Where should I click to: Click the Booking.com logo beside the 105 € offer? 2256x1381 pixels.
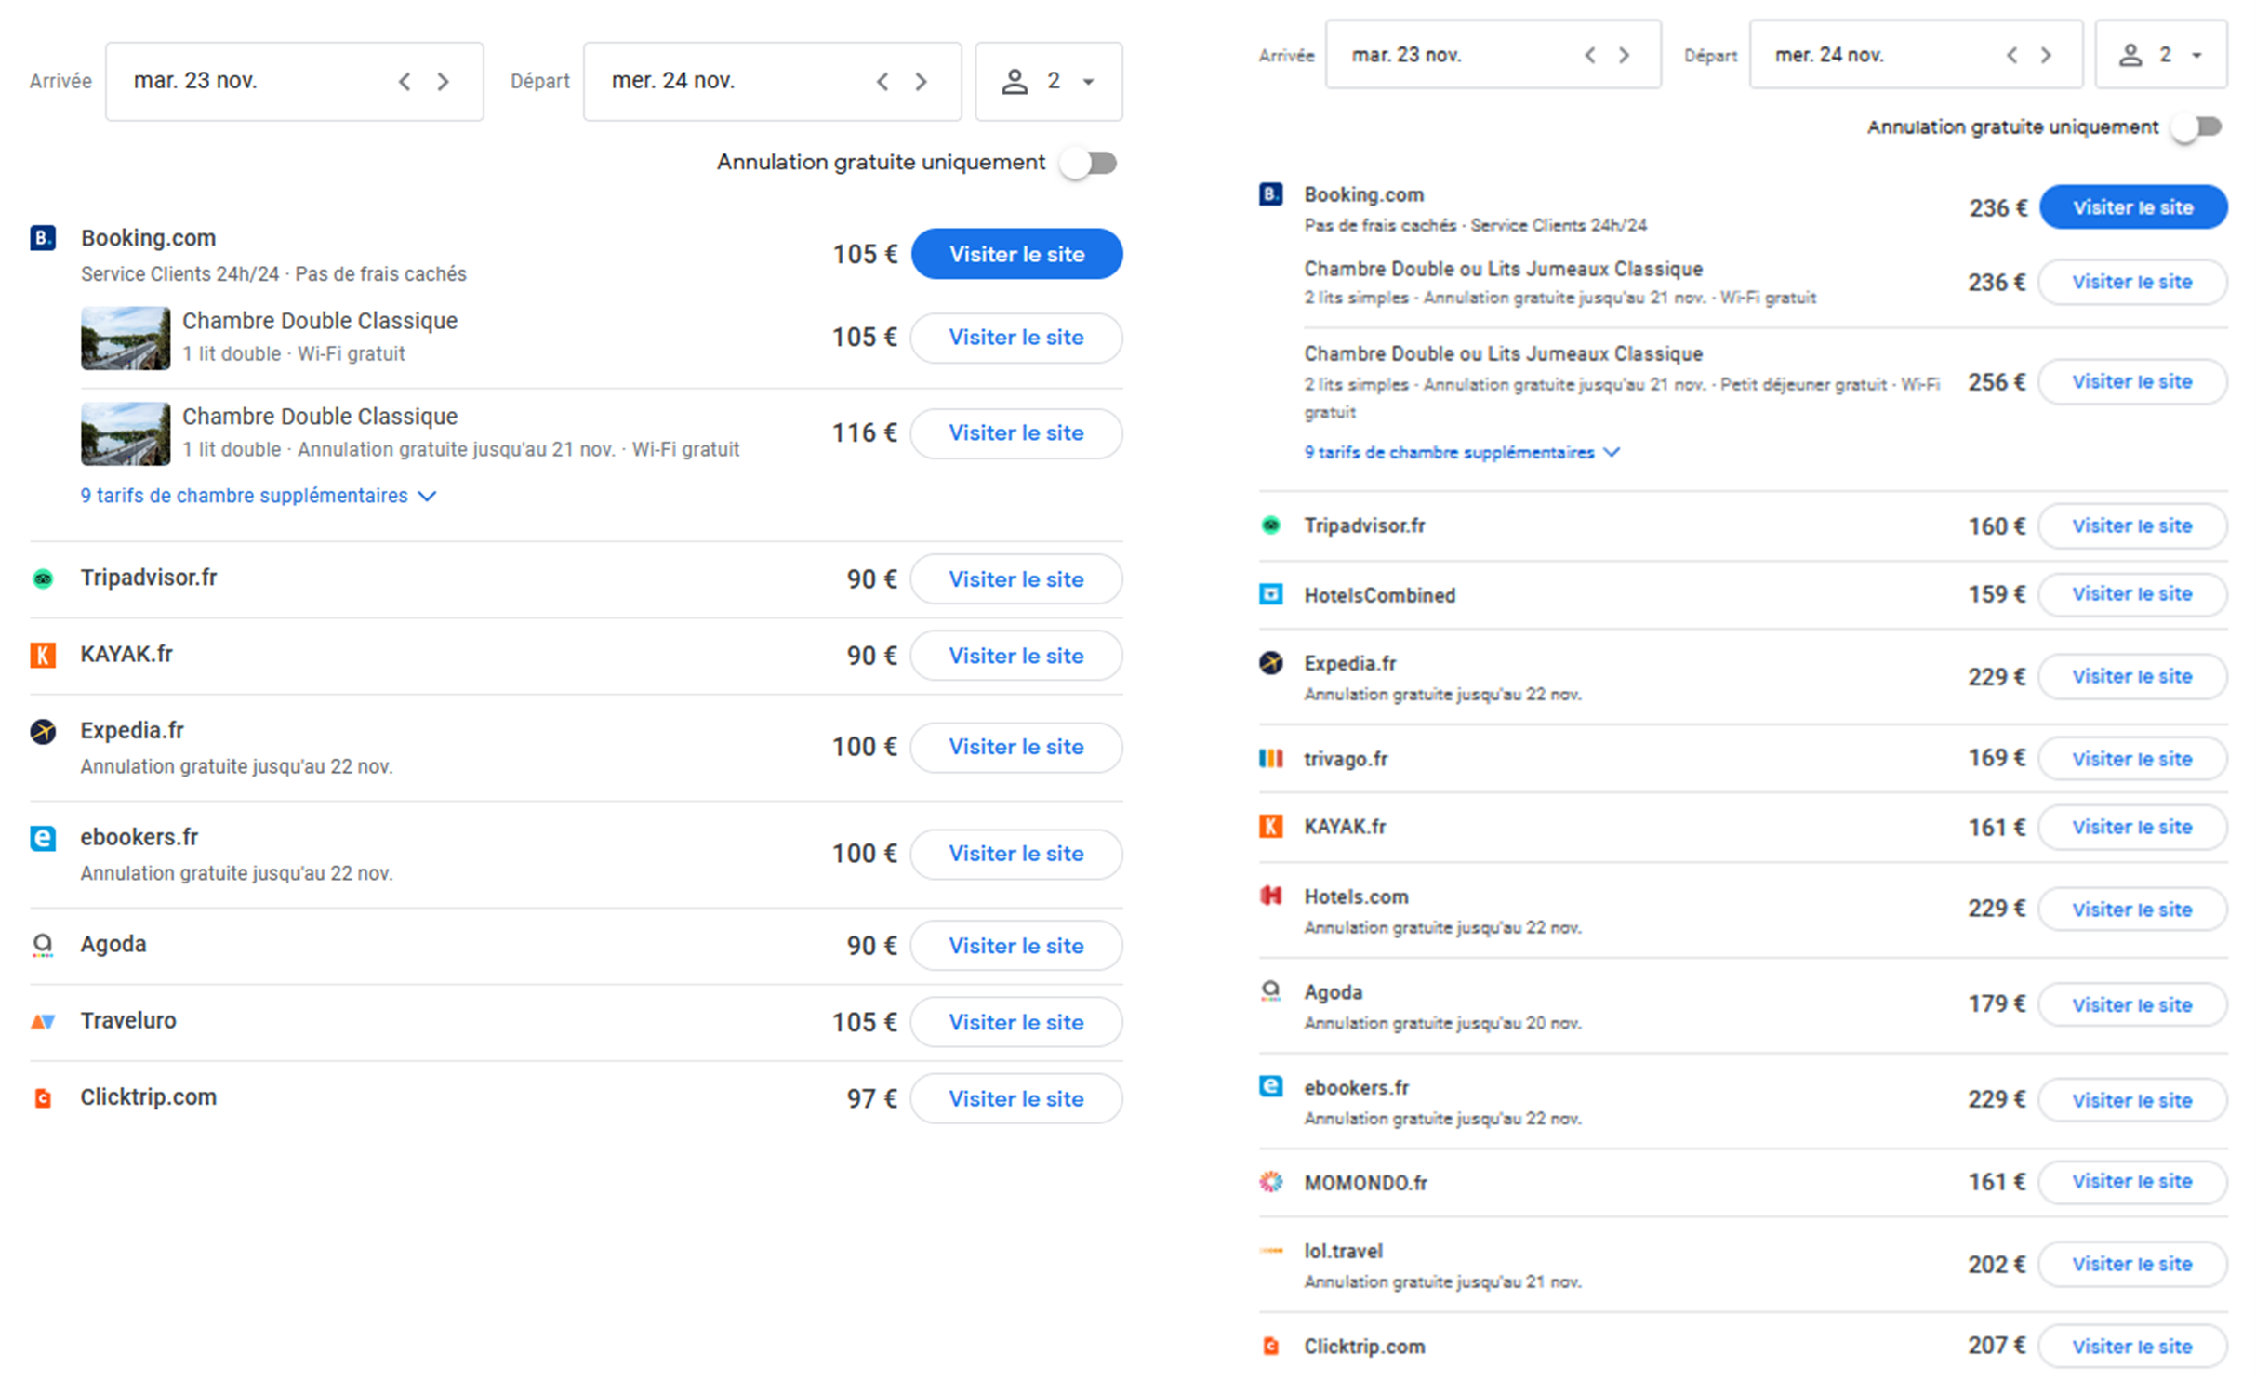tap(43, 238)
